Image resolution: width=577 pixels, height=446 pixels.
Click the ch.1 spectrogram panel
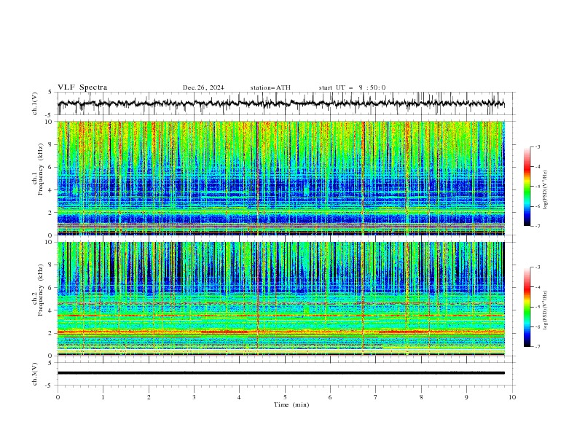pyautogui.click(x=280, y=178)
